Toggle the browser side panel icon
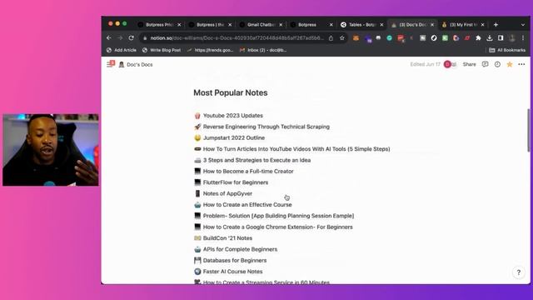 tap(501, 38)
